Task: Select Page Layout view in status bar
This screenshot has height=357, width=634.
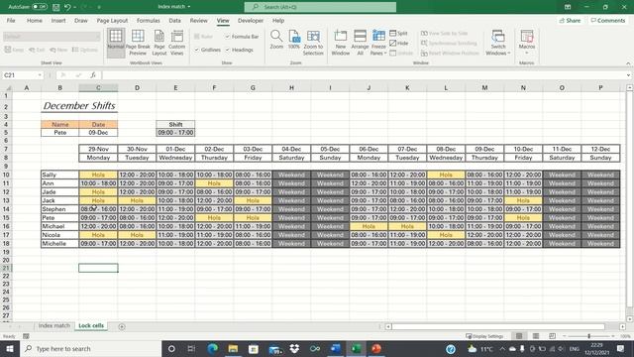Action: click(536, 336)
